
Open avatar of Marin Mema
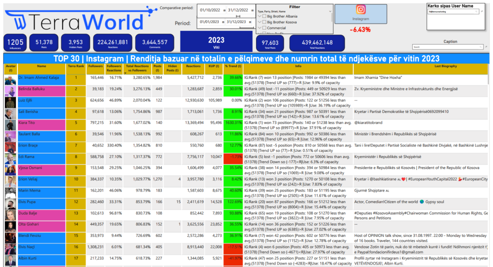tap(11, 193)
